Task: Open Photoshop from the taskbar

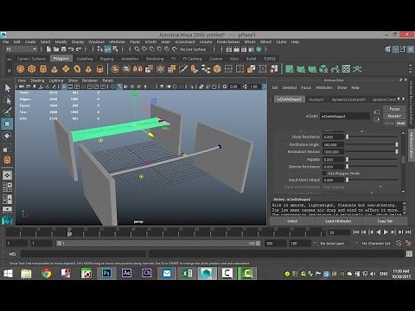Action: click(x=106, y=273)
